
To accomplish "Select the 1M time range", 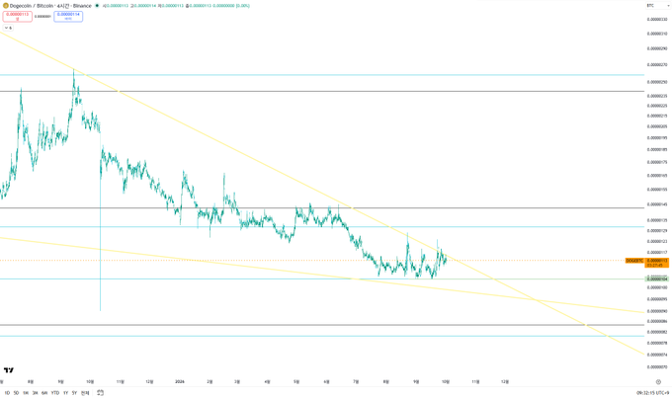I will coord(26,393).
